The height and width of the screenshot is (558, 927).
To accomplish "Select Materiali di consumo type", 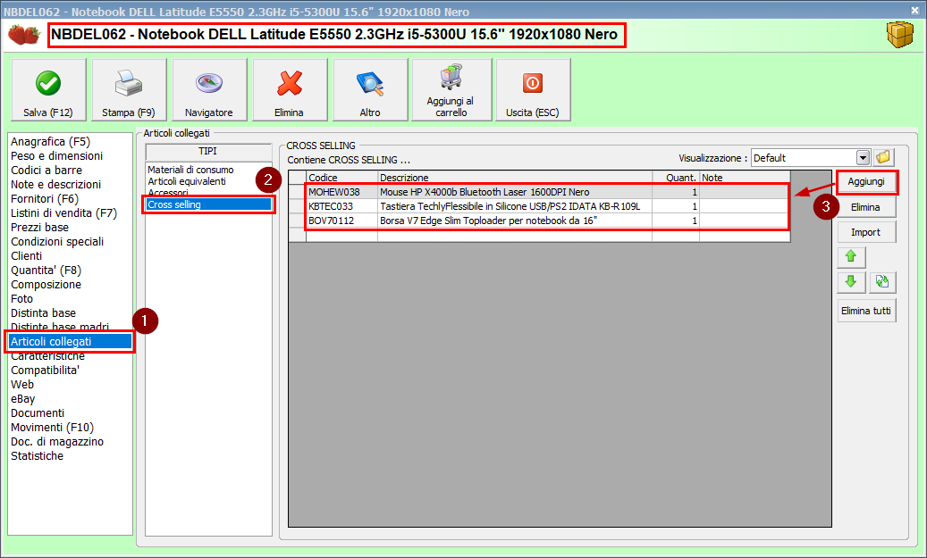I will pos(191,170).
